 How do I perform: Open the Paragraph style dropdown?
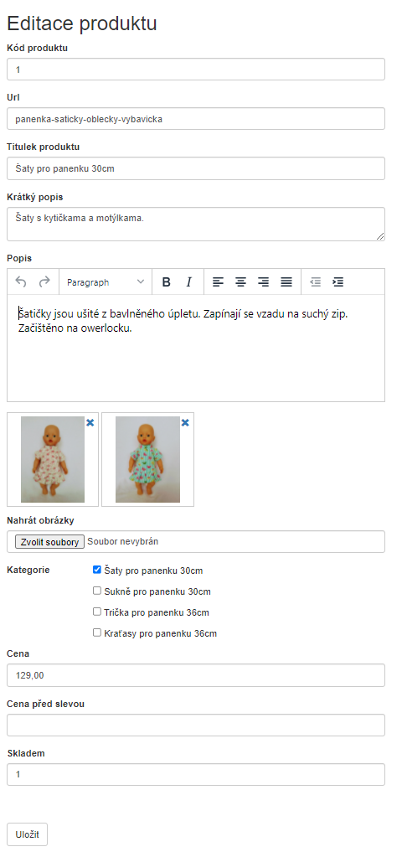tap(106, 282)
